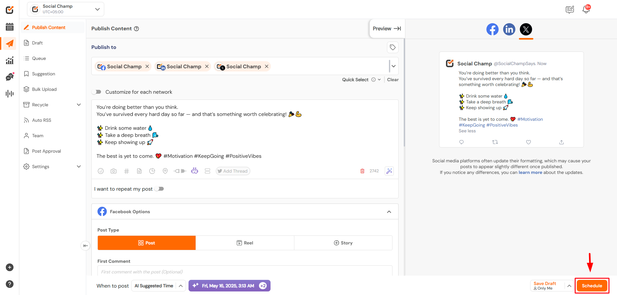Image resolution: width=617 pixels, height=295 pixels.
Task: Click the AI magic wand icon
Action: pyautogui.click(x=389, y=171)
